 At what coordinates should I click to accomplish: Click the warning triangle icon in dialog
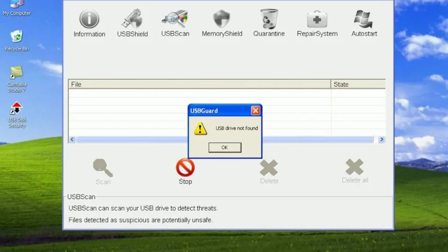(x=200, y=129)
